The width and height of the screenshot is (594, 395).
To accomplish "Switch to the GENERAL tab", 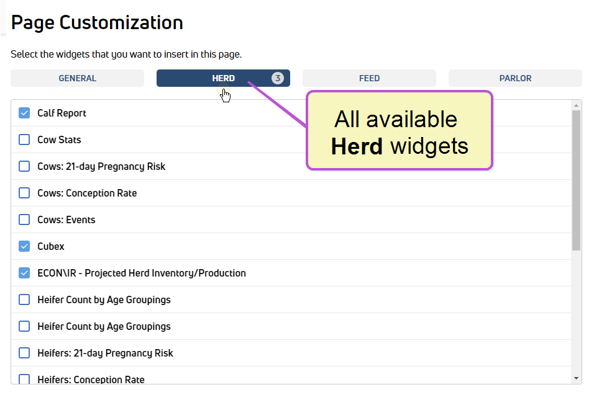I will click(77, 78).
